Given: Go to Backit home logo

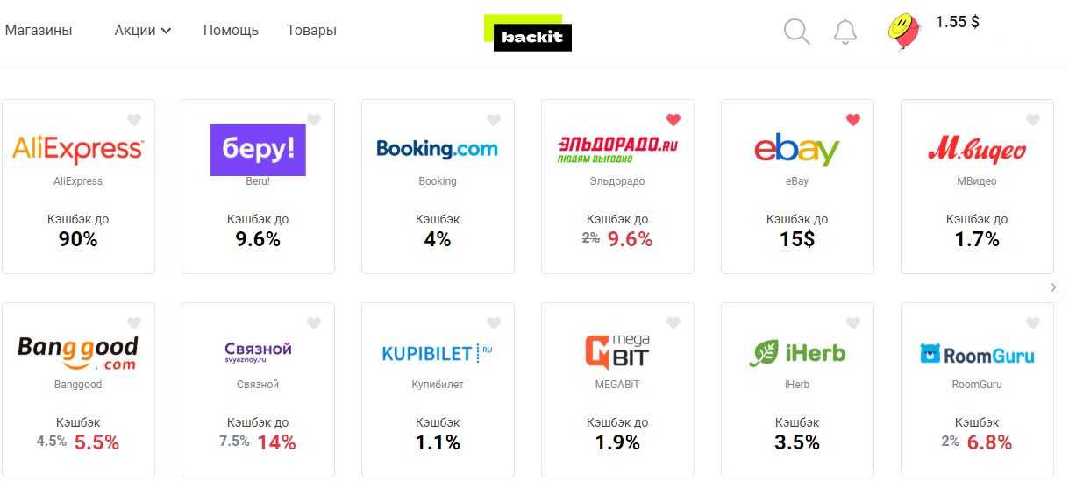Looking at the screenshot, I should point(528,33).
